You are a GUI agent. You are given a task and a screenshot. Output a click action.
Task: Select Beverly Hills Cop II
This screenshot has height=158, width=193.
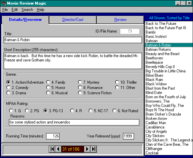169,66
